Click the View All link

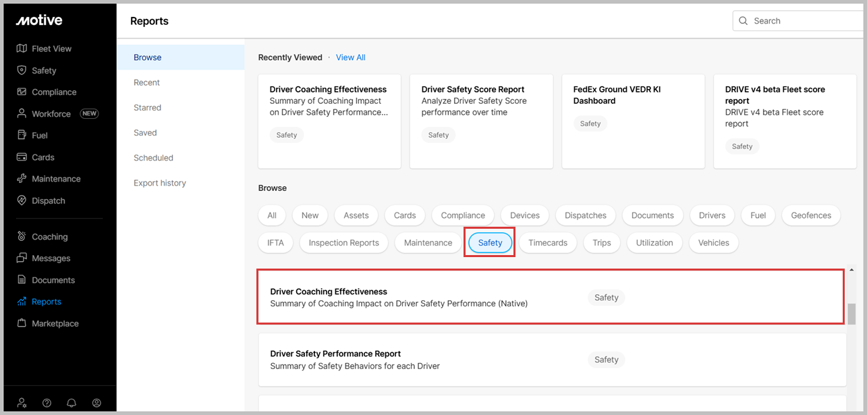click(350, 57)
